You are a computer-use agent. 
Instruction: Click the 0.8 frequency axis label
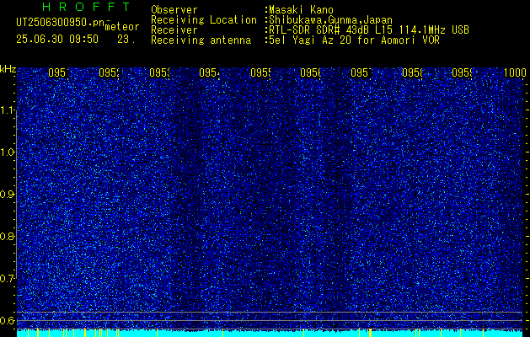pyautogui.click(x=7, y=236)
